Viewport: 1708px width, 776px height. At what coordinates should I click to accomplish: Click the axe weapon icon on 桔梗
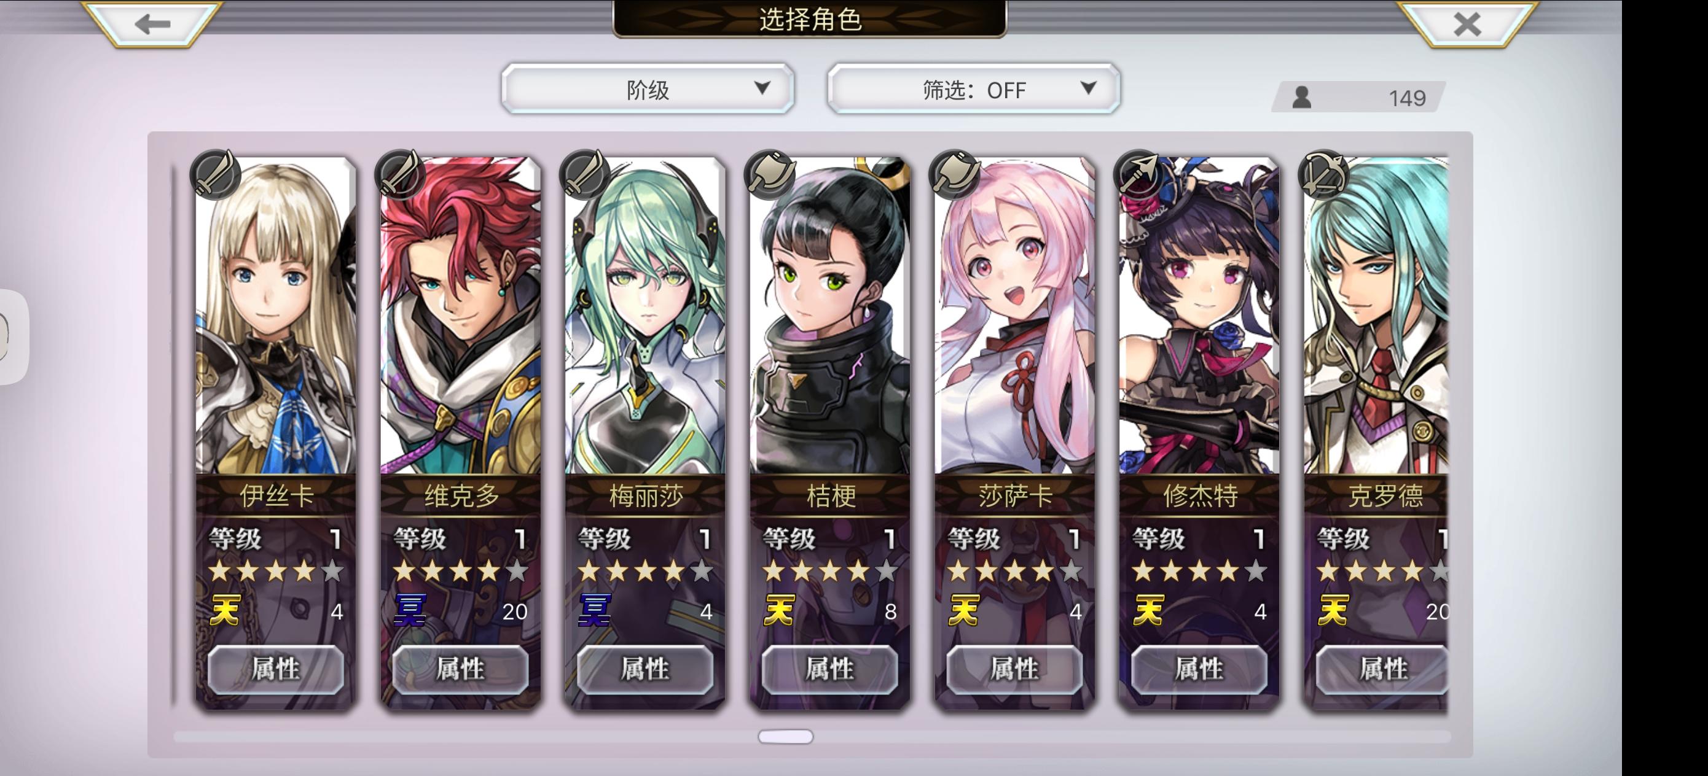770,174
